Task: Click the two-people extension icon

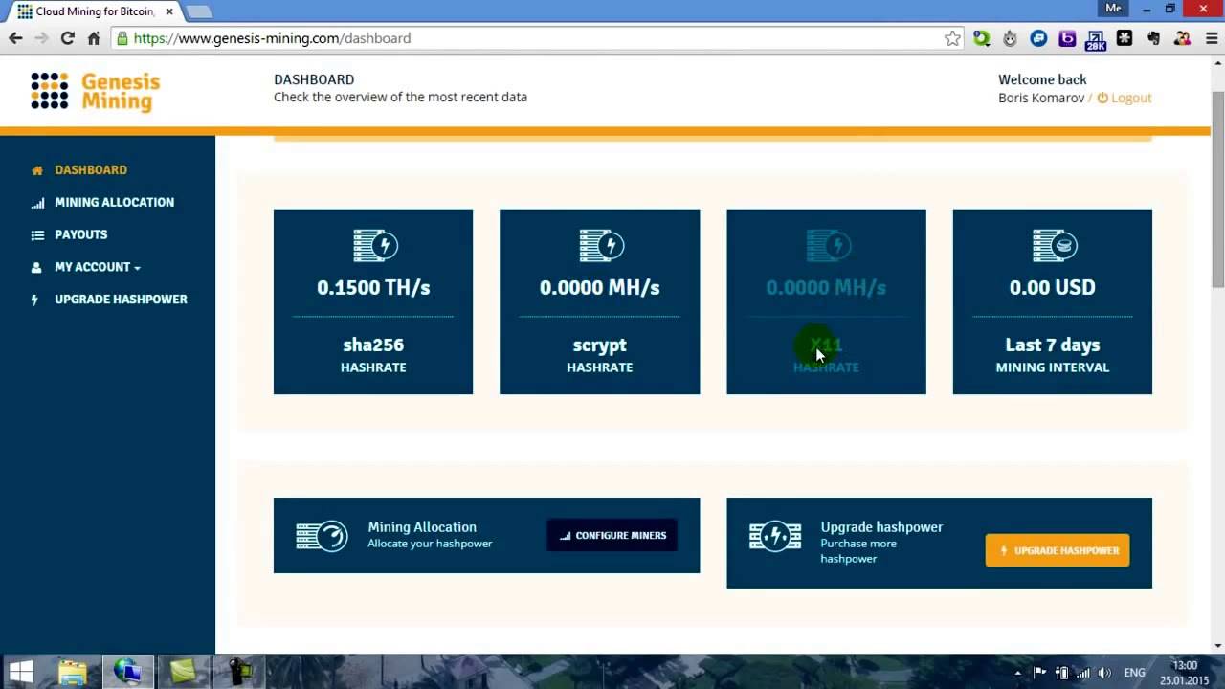Action: [1182, 38]
